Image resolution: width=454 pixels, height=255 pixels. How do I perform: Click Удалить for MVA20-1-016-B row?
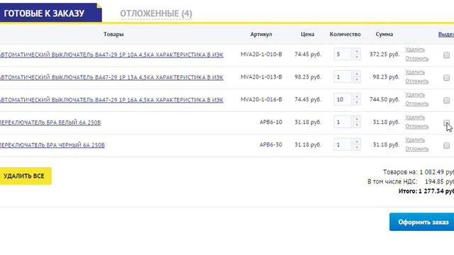415,94
